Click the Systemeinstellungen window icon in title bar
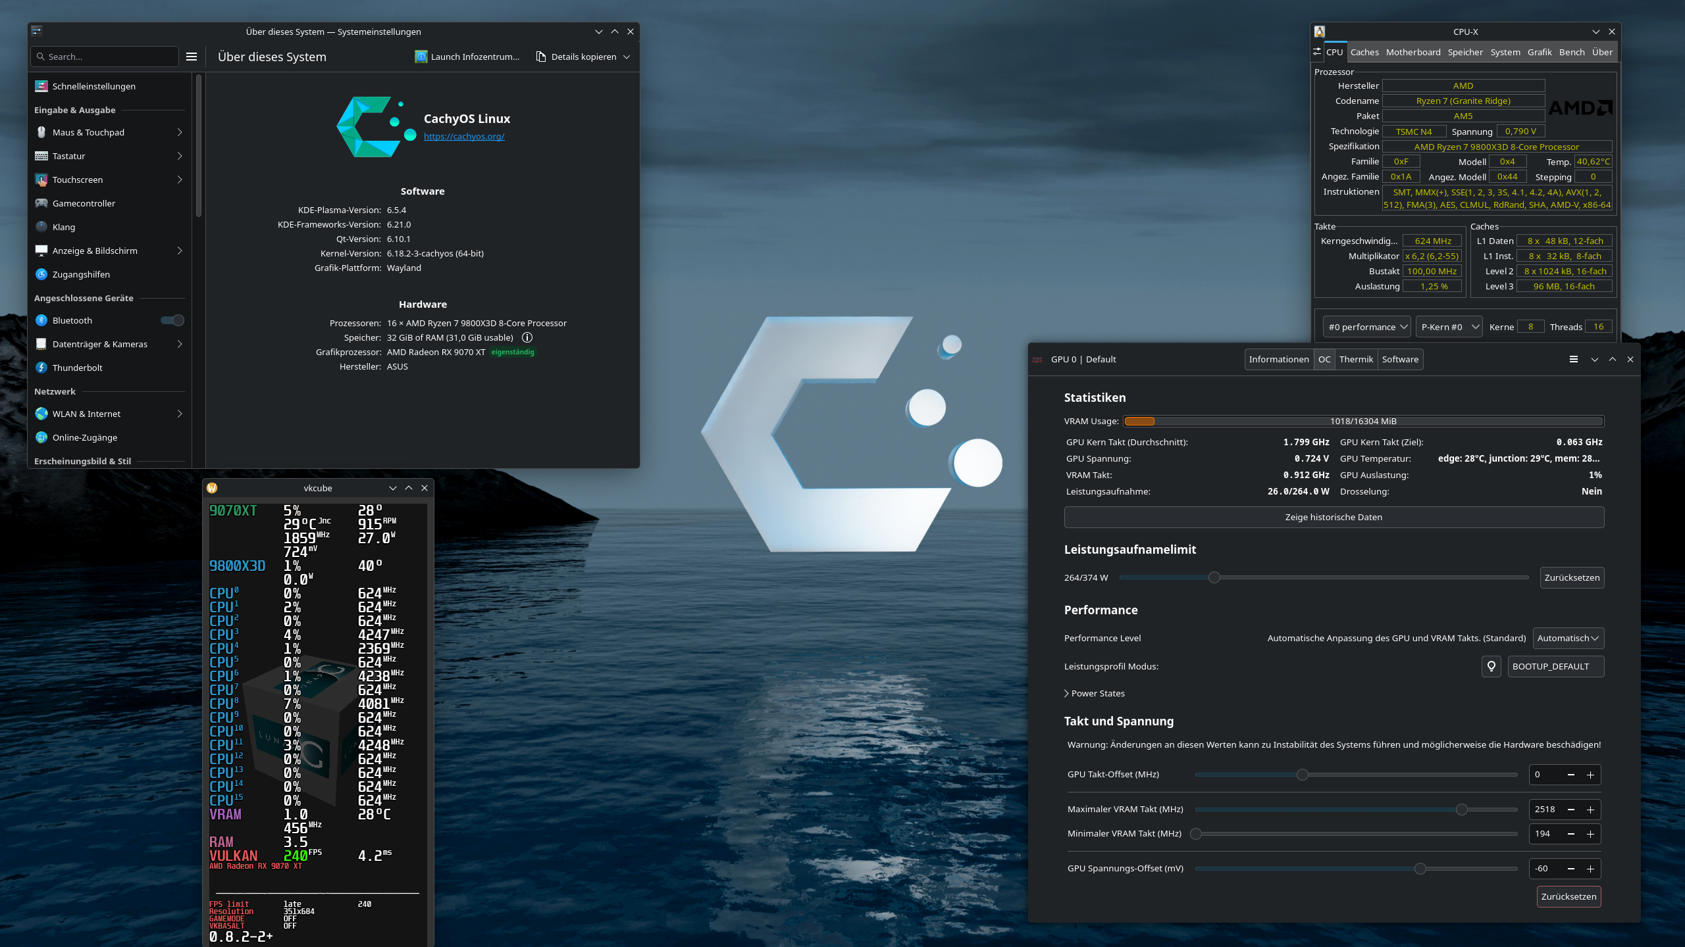1685x947 pixels. (x=37, y=31)
